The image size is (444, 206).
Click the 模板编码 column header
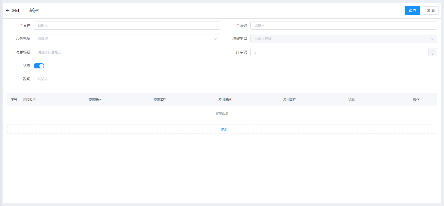[95, 100]
